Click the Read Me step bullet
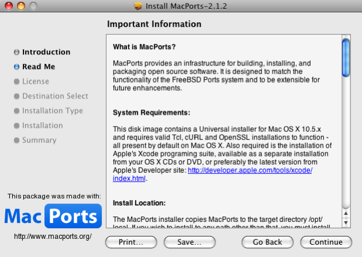The image size is (362, 257). point(16,67)
